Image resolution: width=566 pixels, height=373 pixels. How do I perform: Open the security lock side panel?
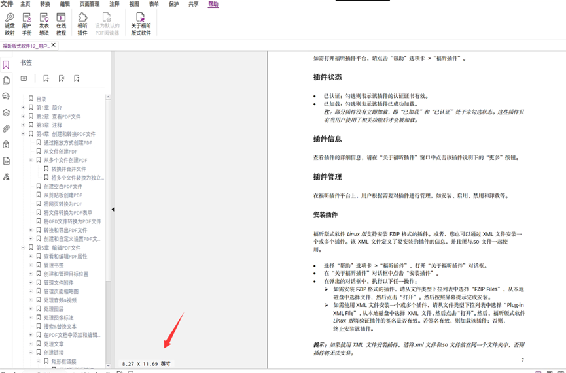coord(6,144)
